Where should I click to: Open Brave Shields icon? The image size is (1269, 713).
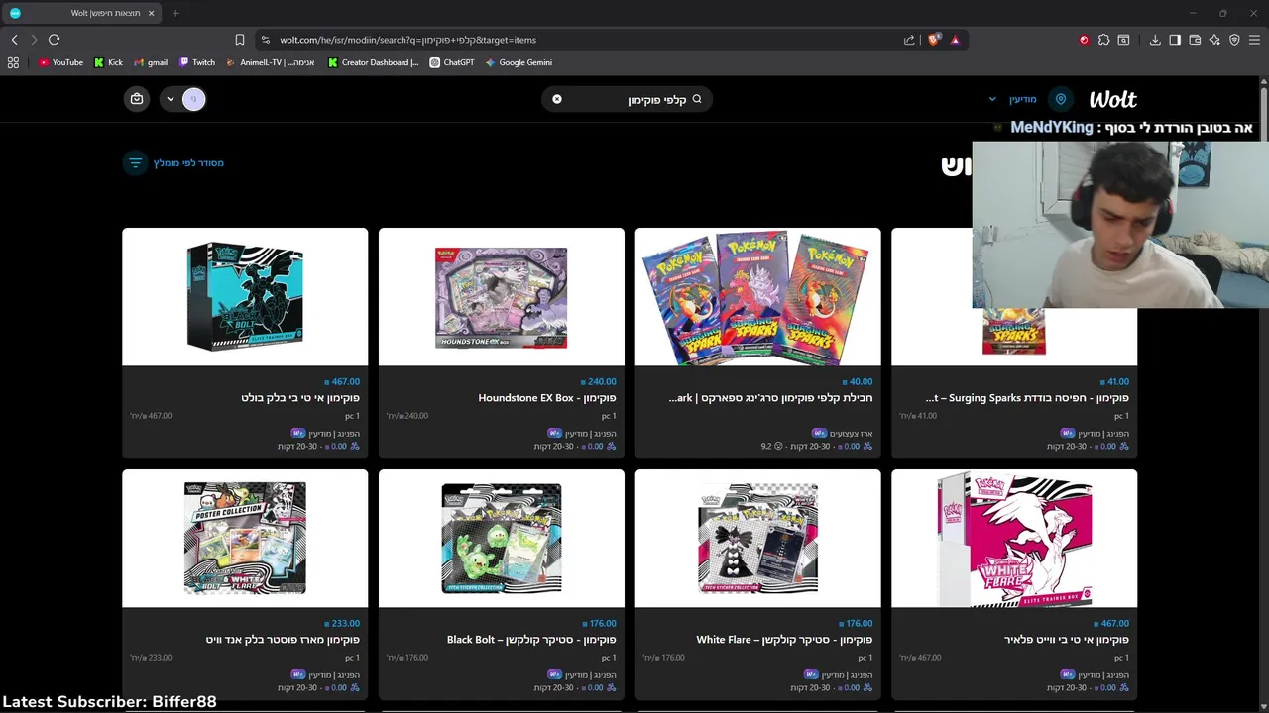coord(934,40)
